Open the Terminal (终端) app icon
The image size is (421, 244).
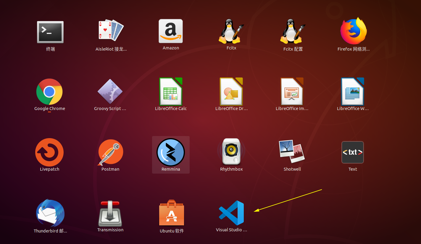(50, 32)
